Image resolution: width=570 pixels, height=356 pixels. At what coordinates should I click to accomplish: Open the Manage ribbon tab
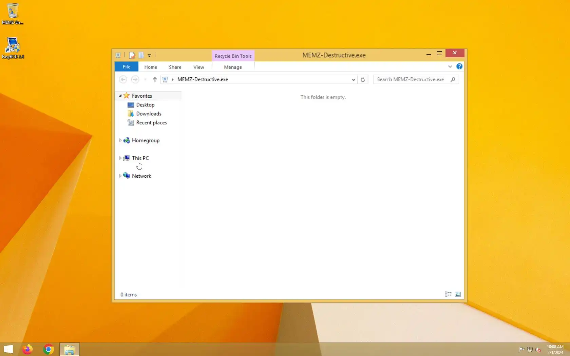coord(233,67)
